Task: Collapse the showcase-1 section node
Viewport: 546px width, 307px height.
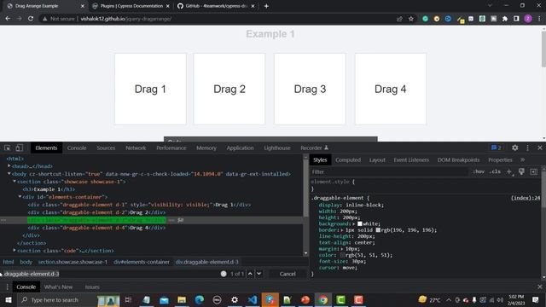Action: [x=15, y=182]
